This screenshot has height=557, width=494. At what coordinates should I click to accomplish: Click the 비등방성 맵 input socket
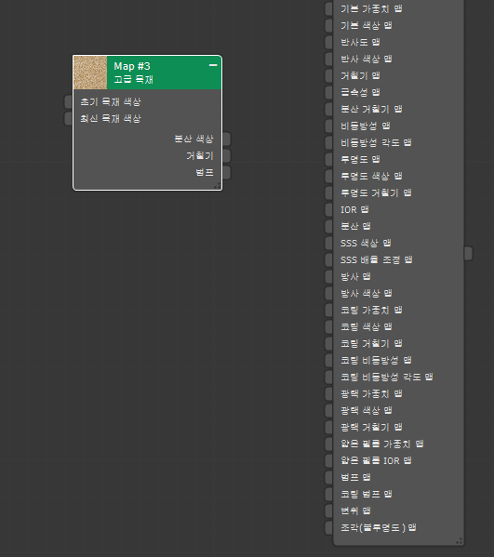click(x=329, y=126)
